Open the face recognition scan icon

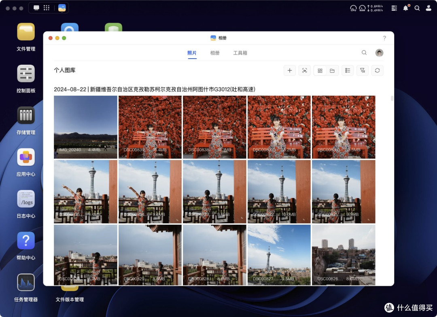[x=304, y=70]
